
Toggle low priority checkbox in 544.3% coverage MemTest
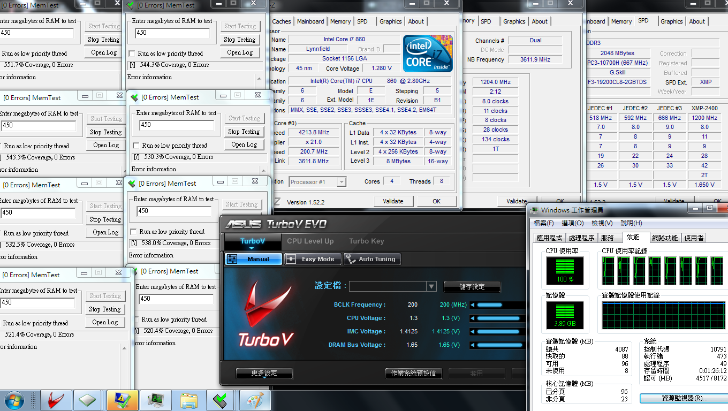click(132, 54)
